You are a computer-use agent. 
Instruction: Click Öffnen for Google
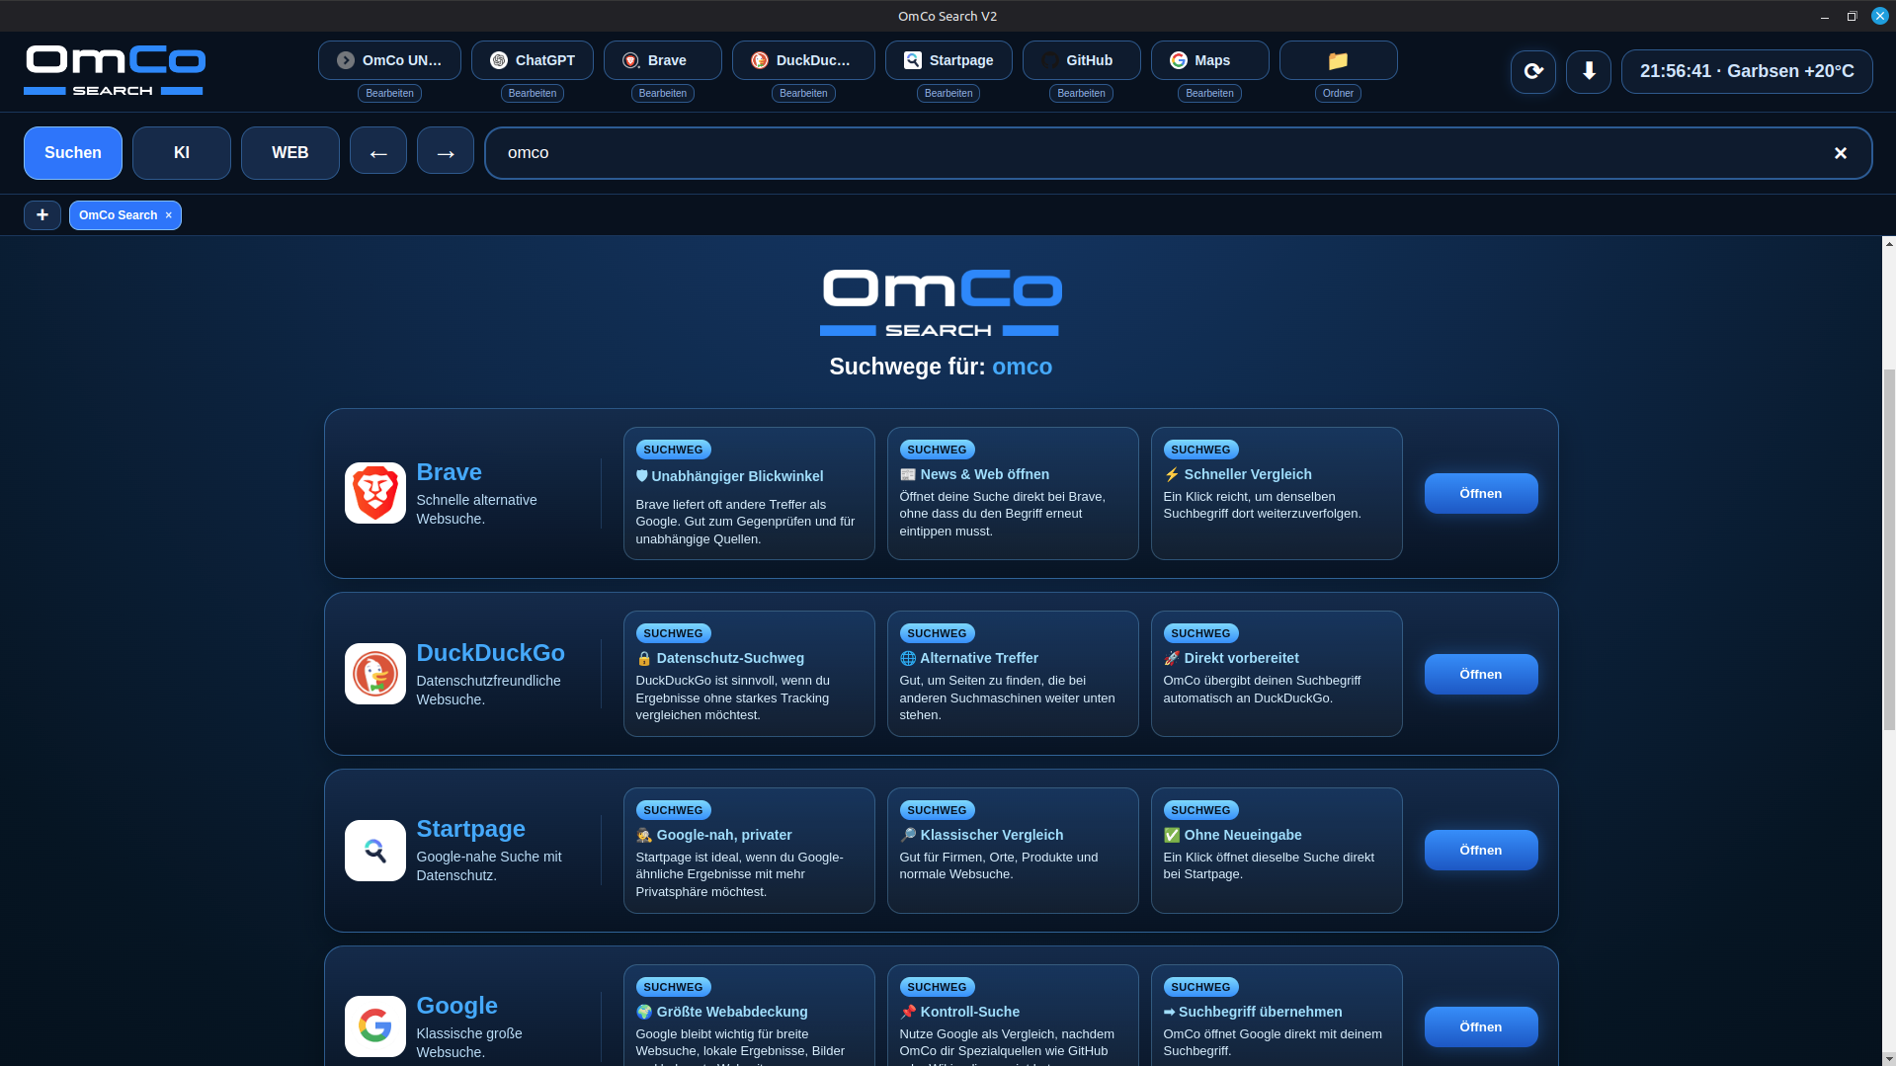pos(1481,1026)
